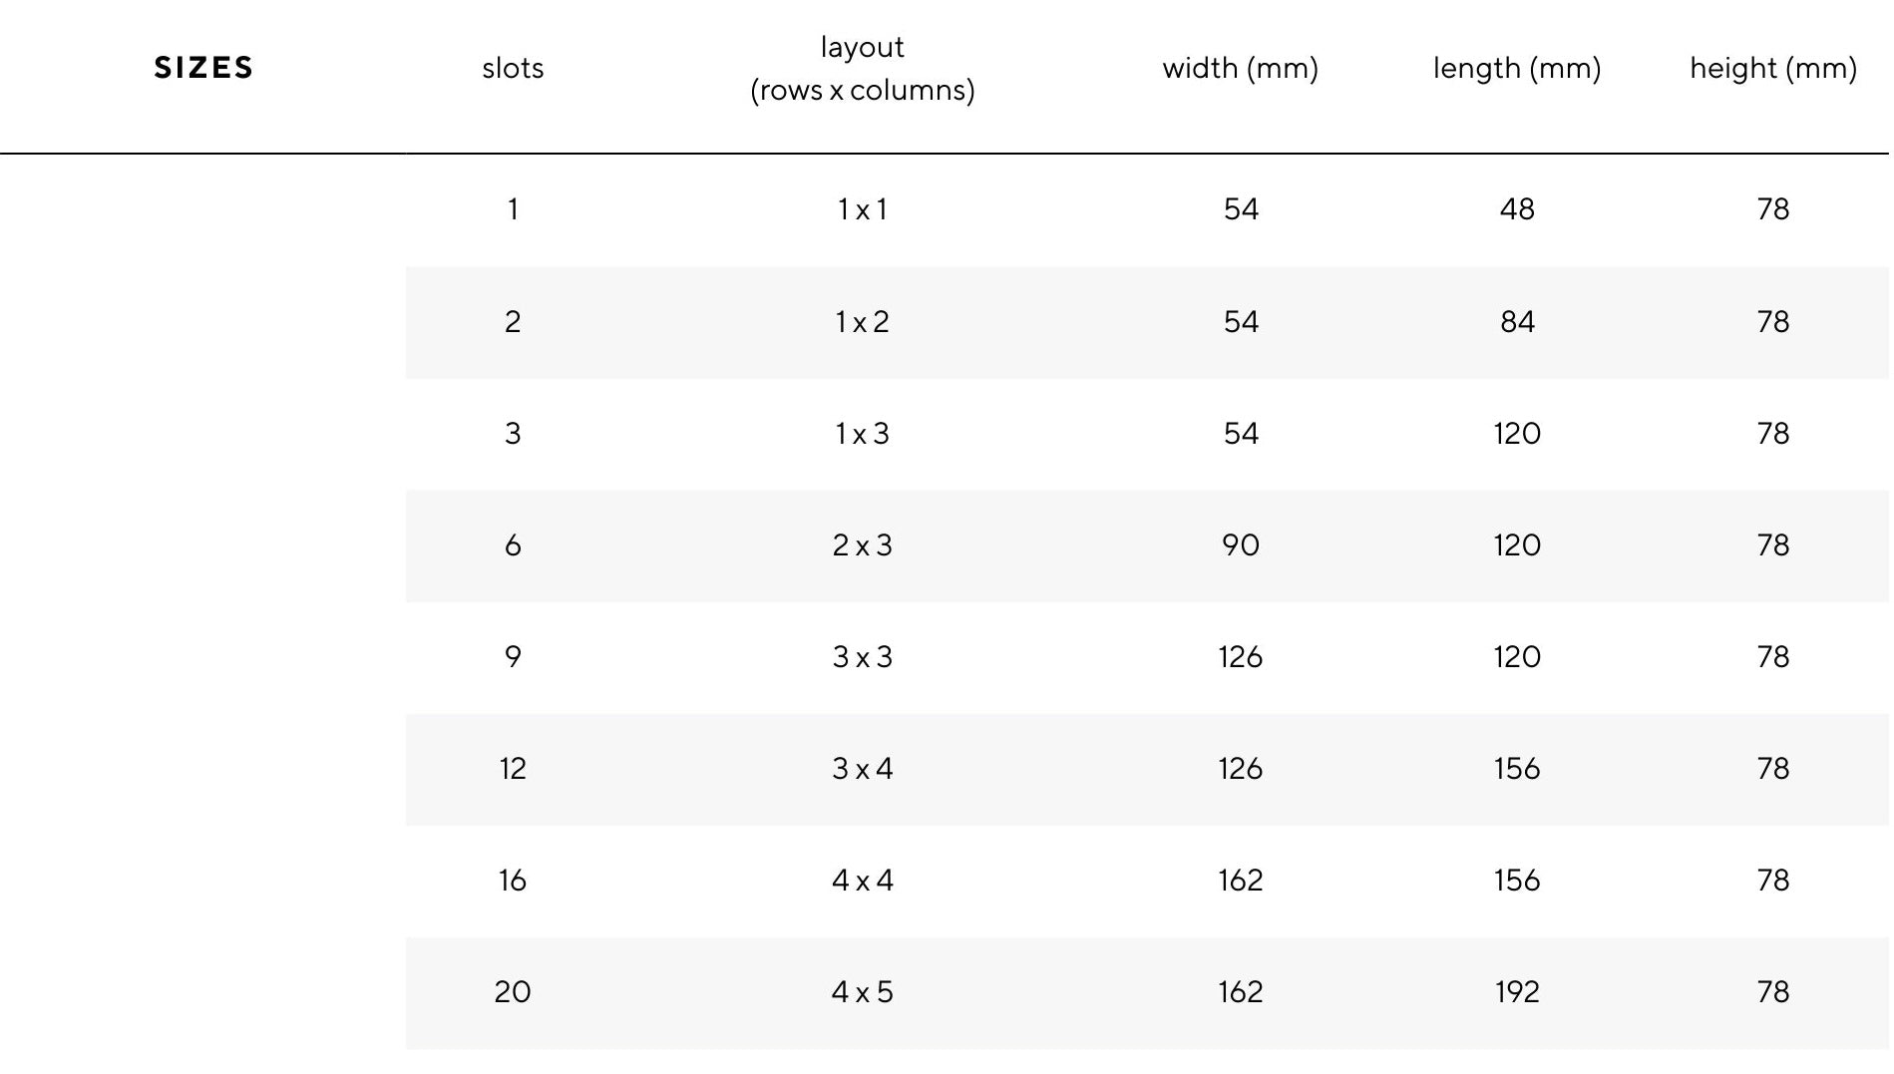1894x1074 pixels.
Task: Click the 1 x 1 layout cell
Action: 863,209
